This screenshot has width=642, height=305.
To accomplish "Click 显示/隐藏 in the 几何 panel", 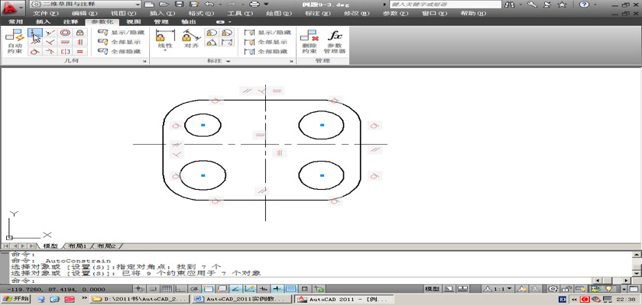I will [122, 32].
